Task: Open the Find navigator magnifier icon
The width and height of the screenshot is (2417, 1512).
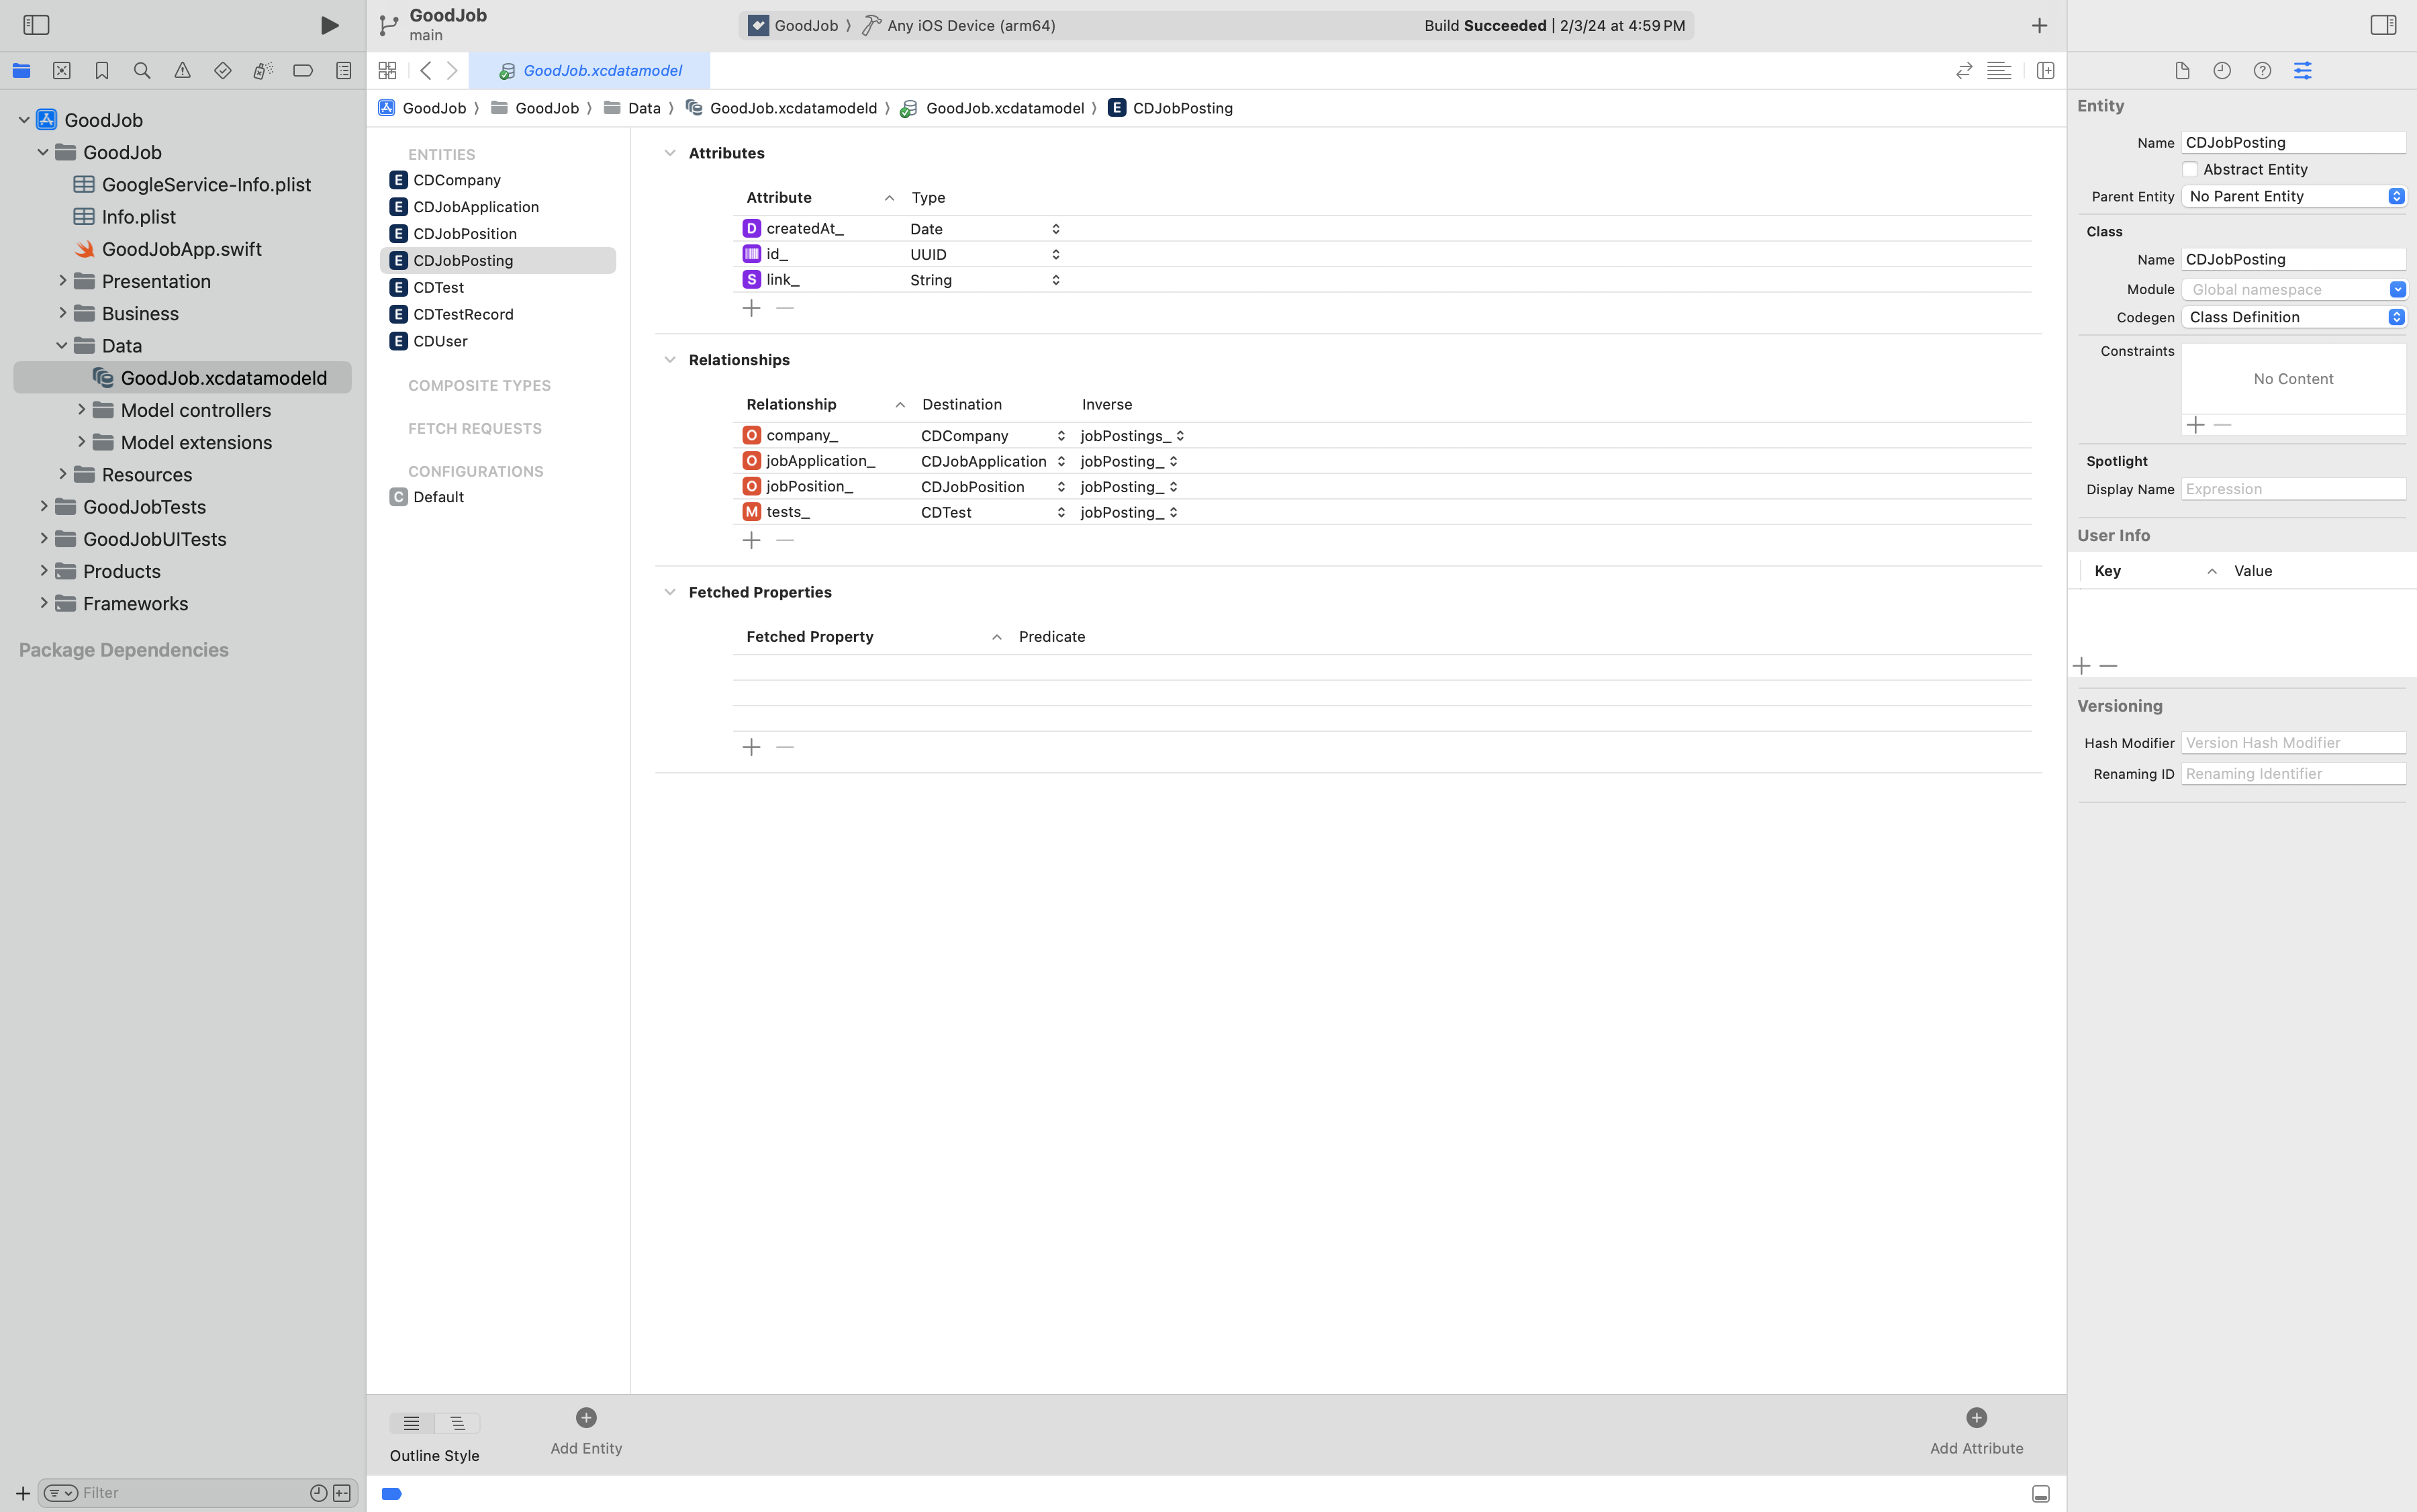Action: click(x=142, y=71)
